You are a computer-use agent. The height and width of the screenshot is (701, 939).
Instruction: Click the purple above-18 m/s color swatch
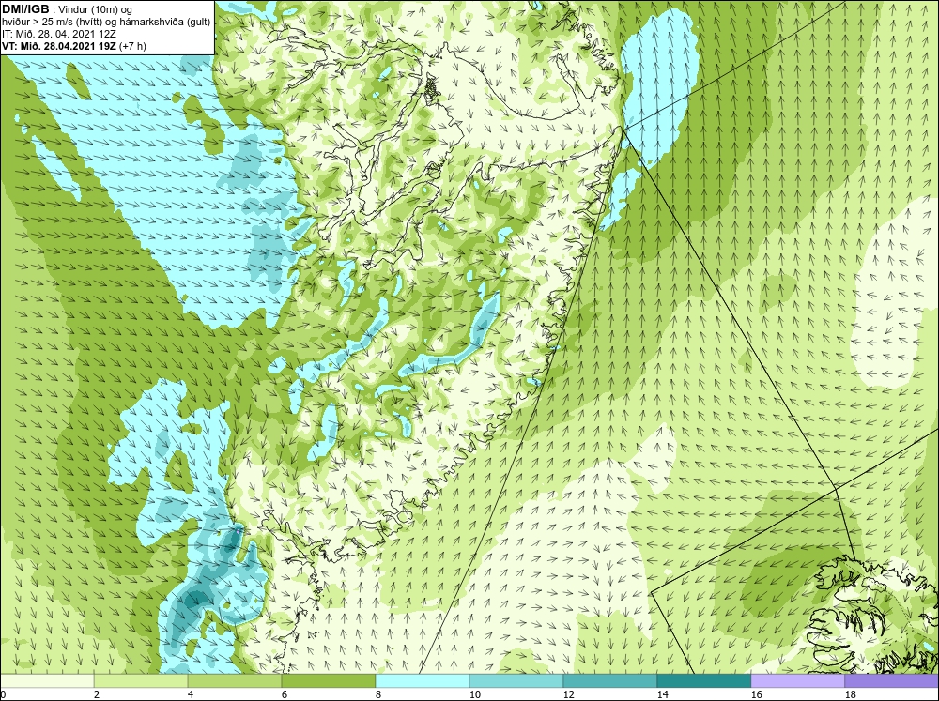891,680
